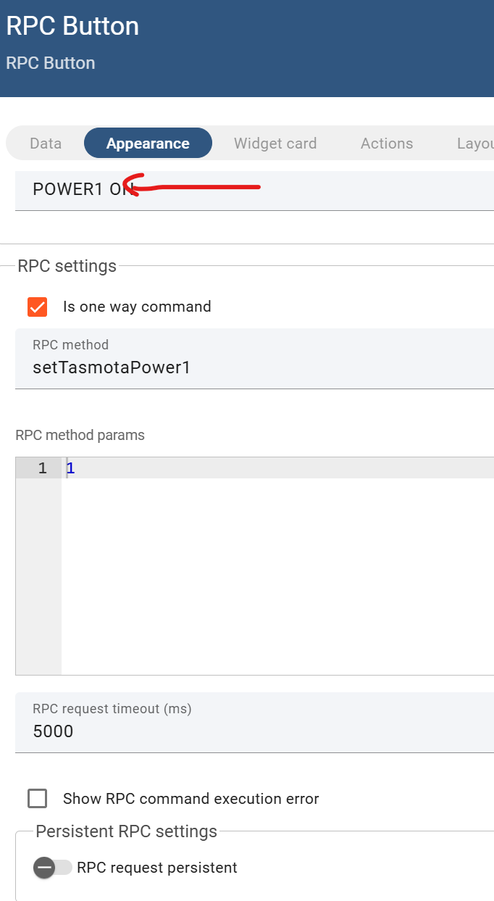Viewport: 494px width, 901px height.
Task: Place cursor at the value 1 in the params editor
Action: [70, 468]
